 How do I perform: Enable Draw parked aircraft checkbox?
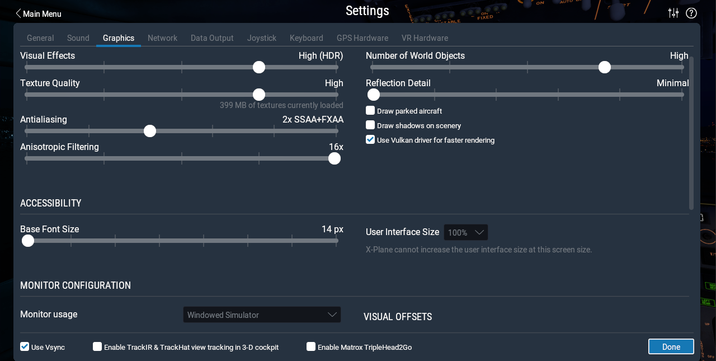coord(370,111)
